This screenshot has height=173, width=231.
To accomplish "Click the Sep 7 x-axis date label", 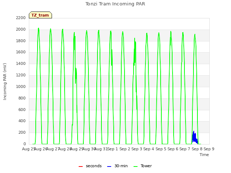I will pyautogui.click(x=185, y=149).
